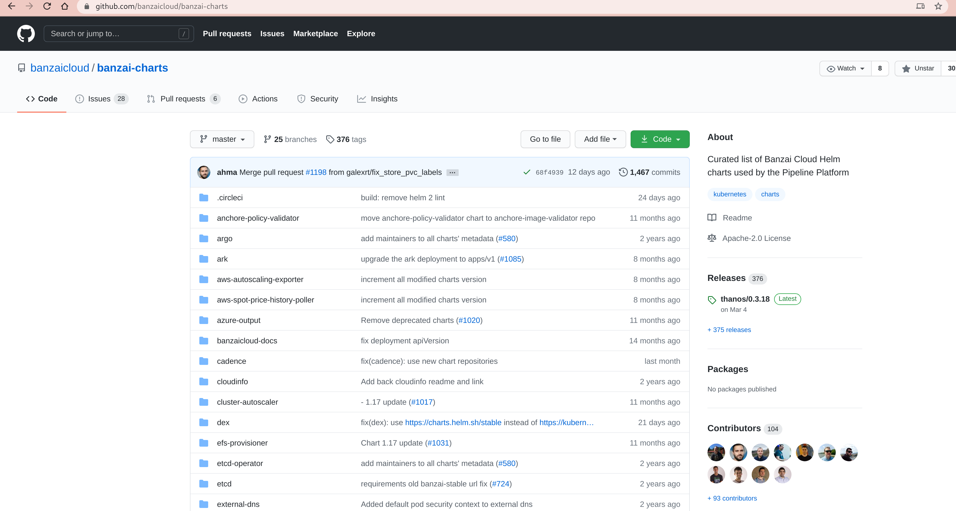Expand the Add file dropdown
Screen dimensions: 956x511
[600, 139]
